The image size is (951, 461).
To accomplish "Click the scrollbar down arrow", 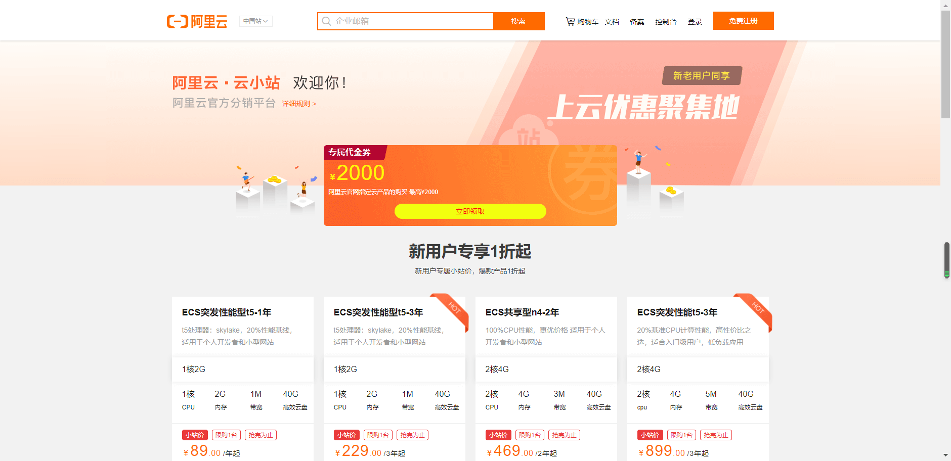I will [x=945, y=456].
